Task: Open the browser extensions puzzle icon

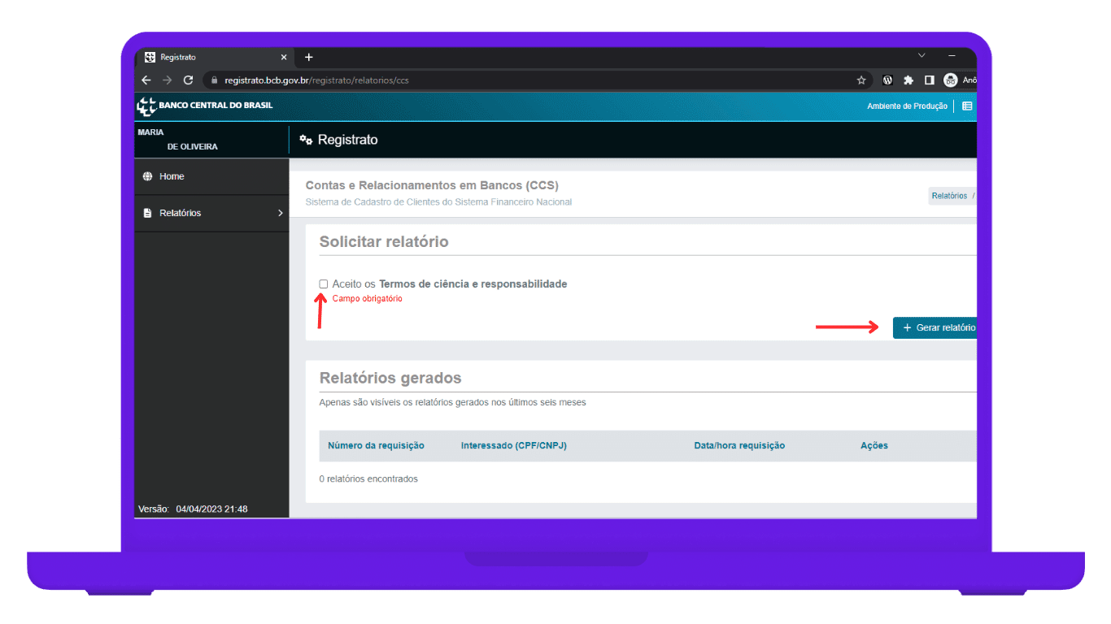Action: (908, 80)
